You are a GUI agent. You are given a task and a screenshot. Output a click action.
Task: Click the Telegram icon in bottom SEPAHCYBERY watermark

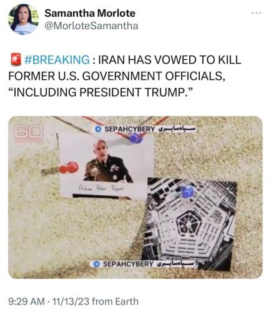96,264
